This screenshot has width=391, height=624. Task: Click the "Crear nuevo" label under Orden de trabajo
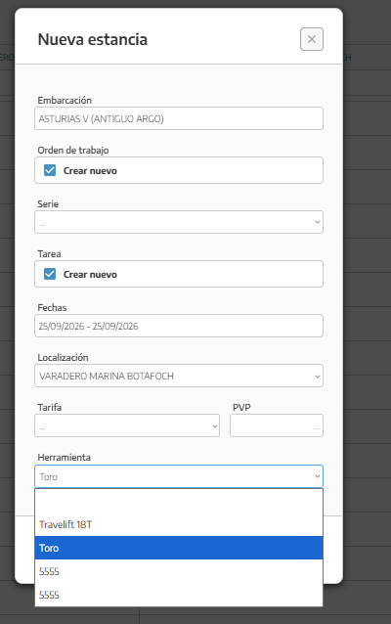coord(90,171)
